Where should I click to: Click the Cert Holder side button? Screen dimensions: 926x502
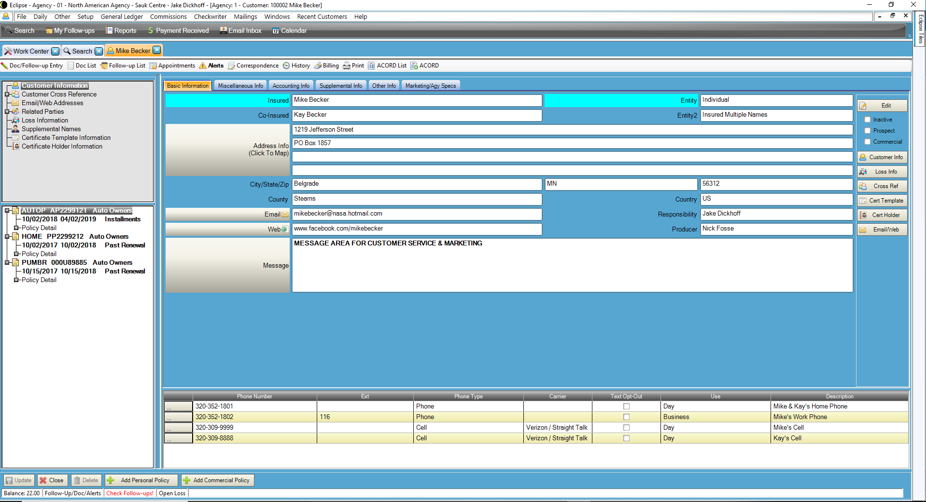click(x=882, y=215)
